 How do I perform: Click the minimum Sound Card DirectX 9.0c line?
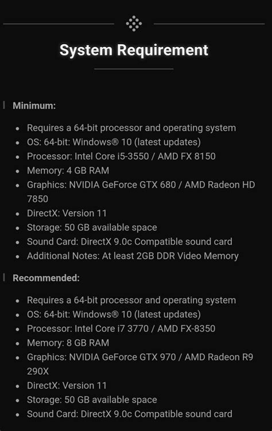(130, 242)
